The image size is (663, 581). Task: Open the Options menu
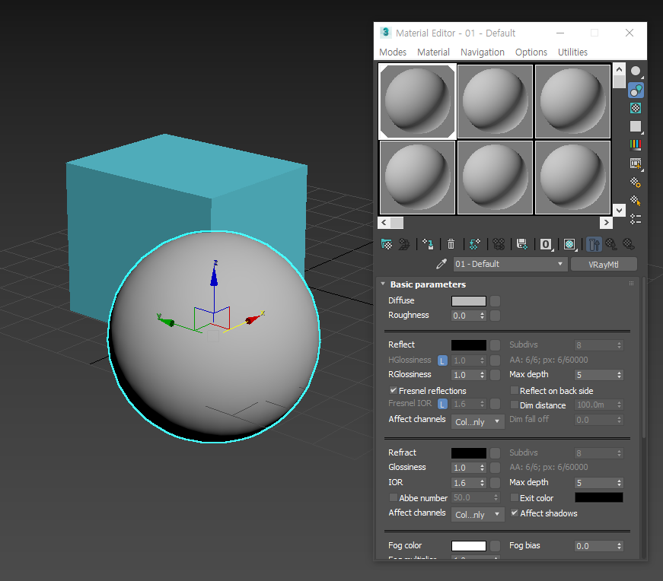(x=531, y=52)
